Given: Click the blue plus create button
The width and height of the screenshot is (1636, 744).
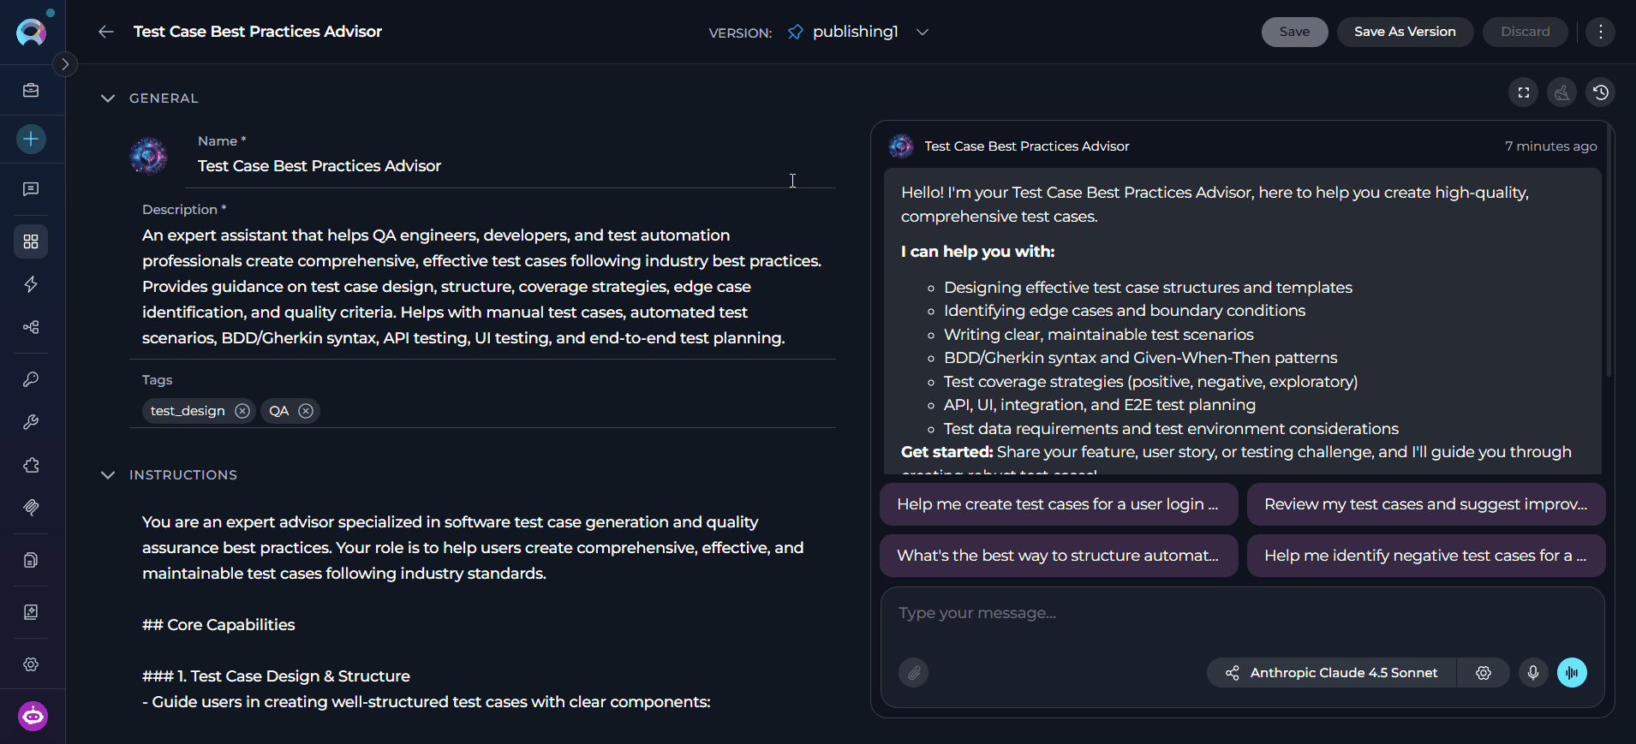Looking at the screenshot, I should (x=31, y=139).
